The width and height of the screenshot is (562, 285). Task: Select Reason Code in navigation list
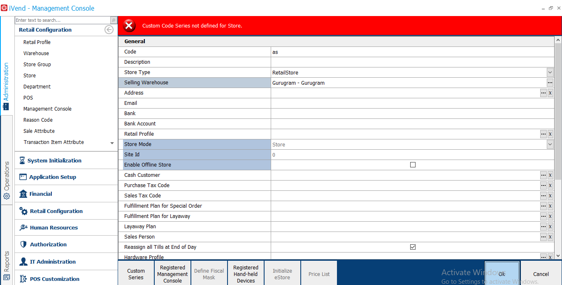(38, 120)
